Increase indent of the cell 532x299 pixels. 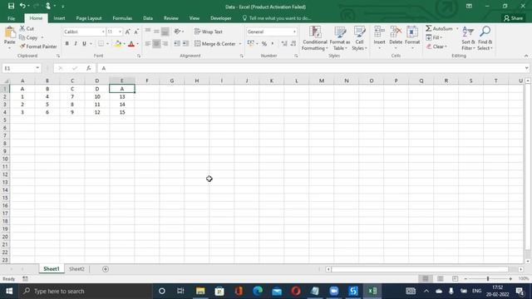click(x=185, y=43)
